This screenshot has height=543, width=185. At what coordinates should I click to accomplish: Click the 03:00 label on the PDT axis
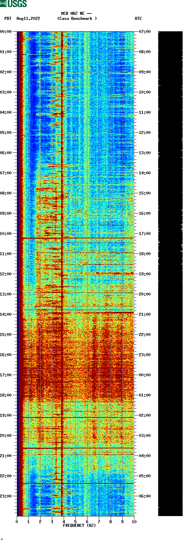6,92
